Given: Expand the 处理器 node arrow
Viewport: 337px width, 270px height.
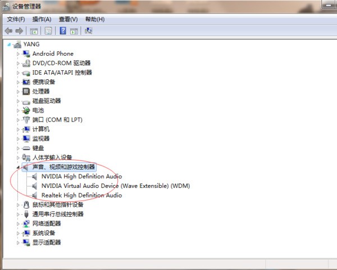Looking at the screenshot, I should (x=18, y=92).
